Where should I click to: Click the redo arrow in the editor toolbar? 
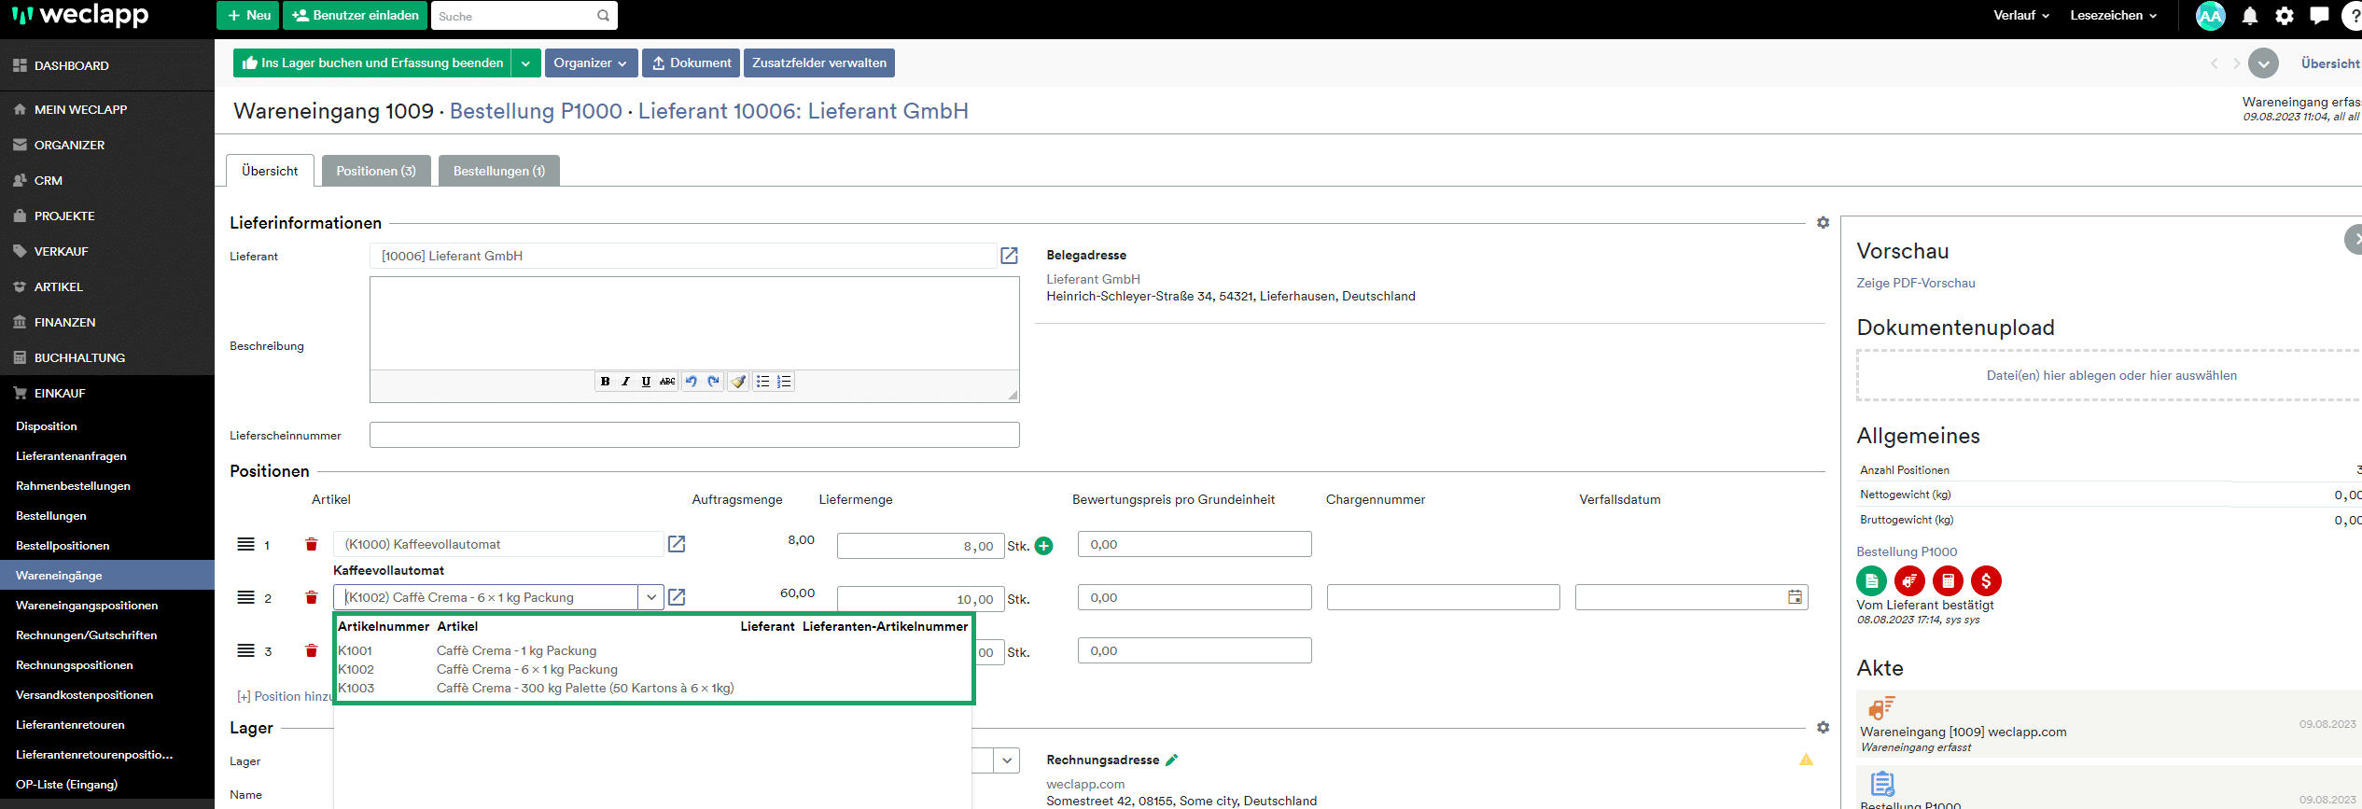[714, 382]
